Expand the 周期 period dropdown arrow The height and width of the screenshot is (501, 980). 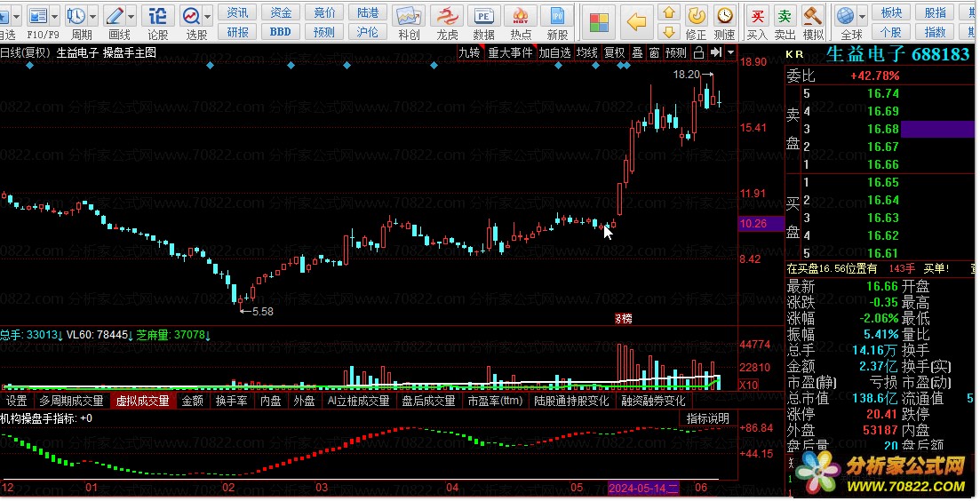click(93, 16)
